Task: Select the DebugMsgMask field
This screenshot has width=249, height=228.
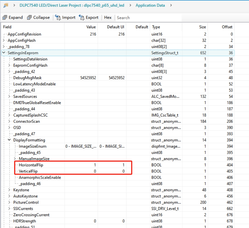Action: (27, 78)
